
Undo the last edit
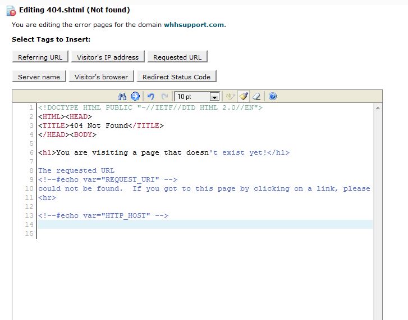coord(151,96)
